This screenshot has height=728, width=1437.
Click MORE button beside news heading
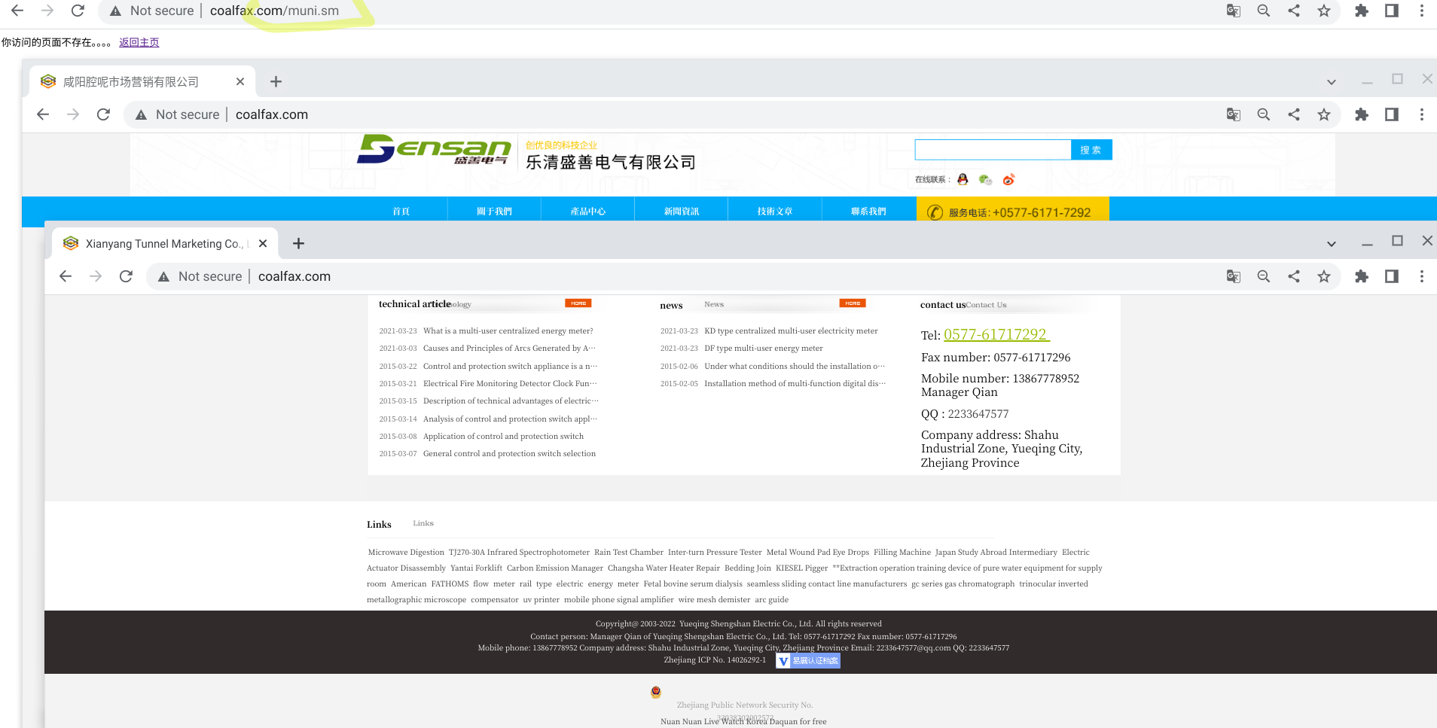(x=853, y=303)
